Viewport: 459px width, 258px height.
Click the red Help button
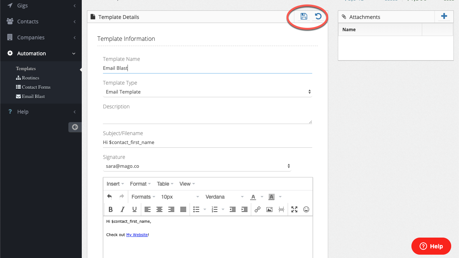click(x=431, y=246)
